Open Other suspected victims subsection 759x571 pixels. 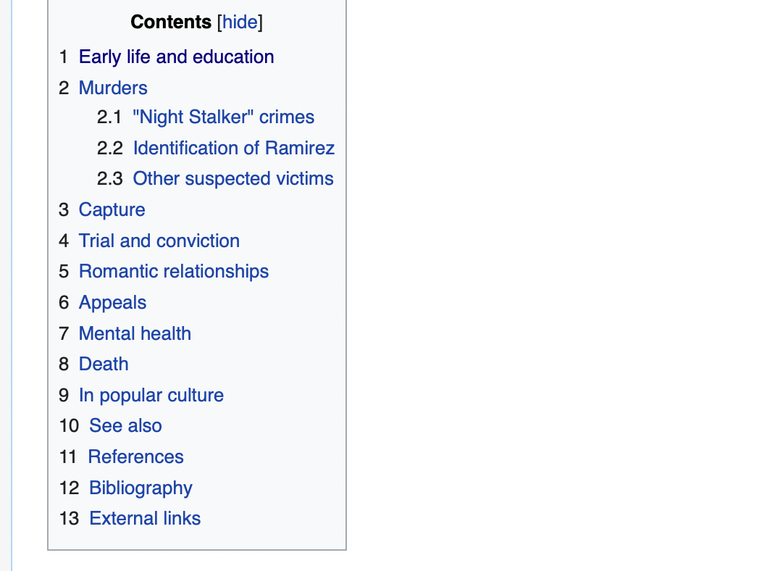[232, 179]
